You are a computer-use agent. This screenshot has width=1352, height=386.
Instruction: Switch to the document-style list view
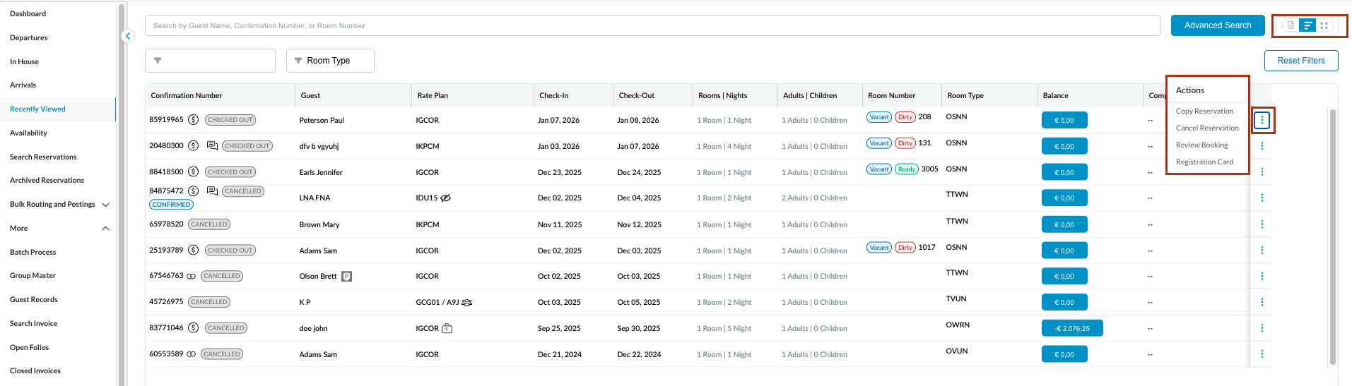[1291, 25]
